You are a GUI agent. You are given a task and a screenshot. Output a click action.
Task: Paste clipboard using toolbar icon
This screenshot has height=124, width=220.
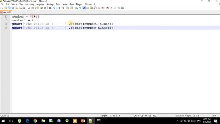point(36,8)
